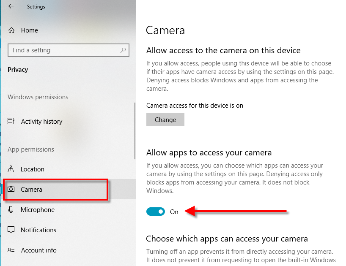Open the Location permissions page
This screenshot has width=346, height=266.
33,169
